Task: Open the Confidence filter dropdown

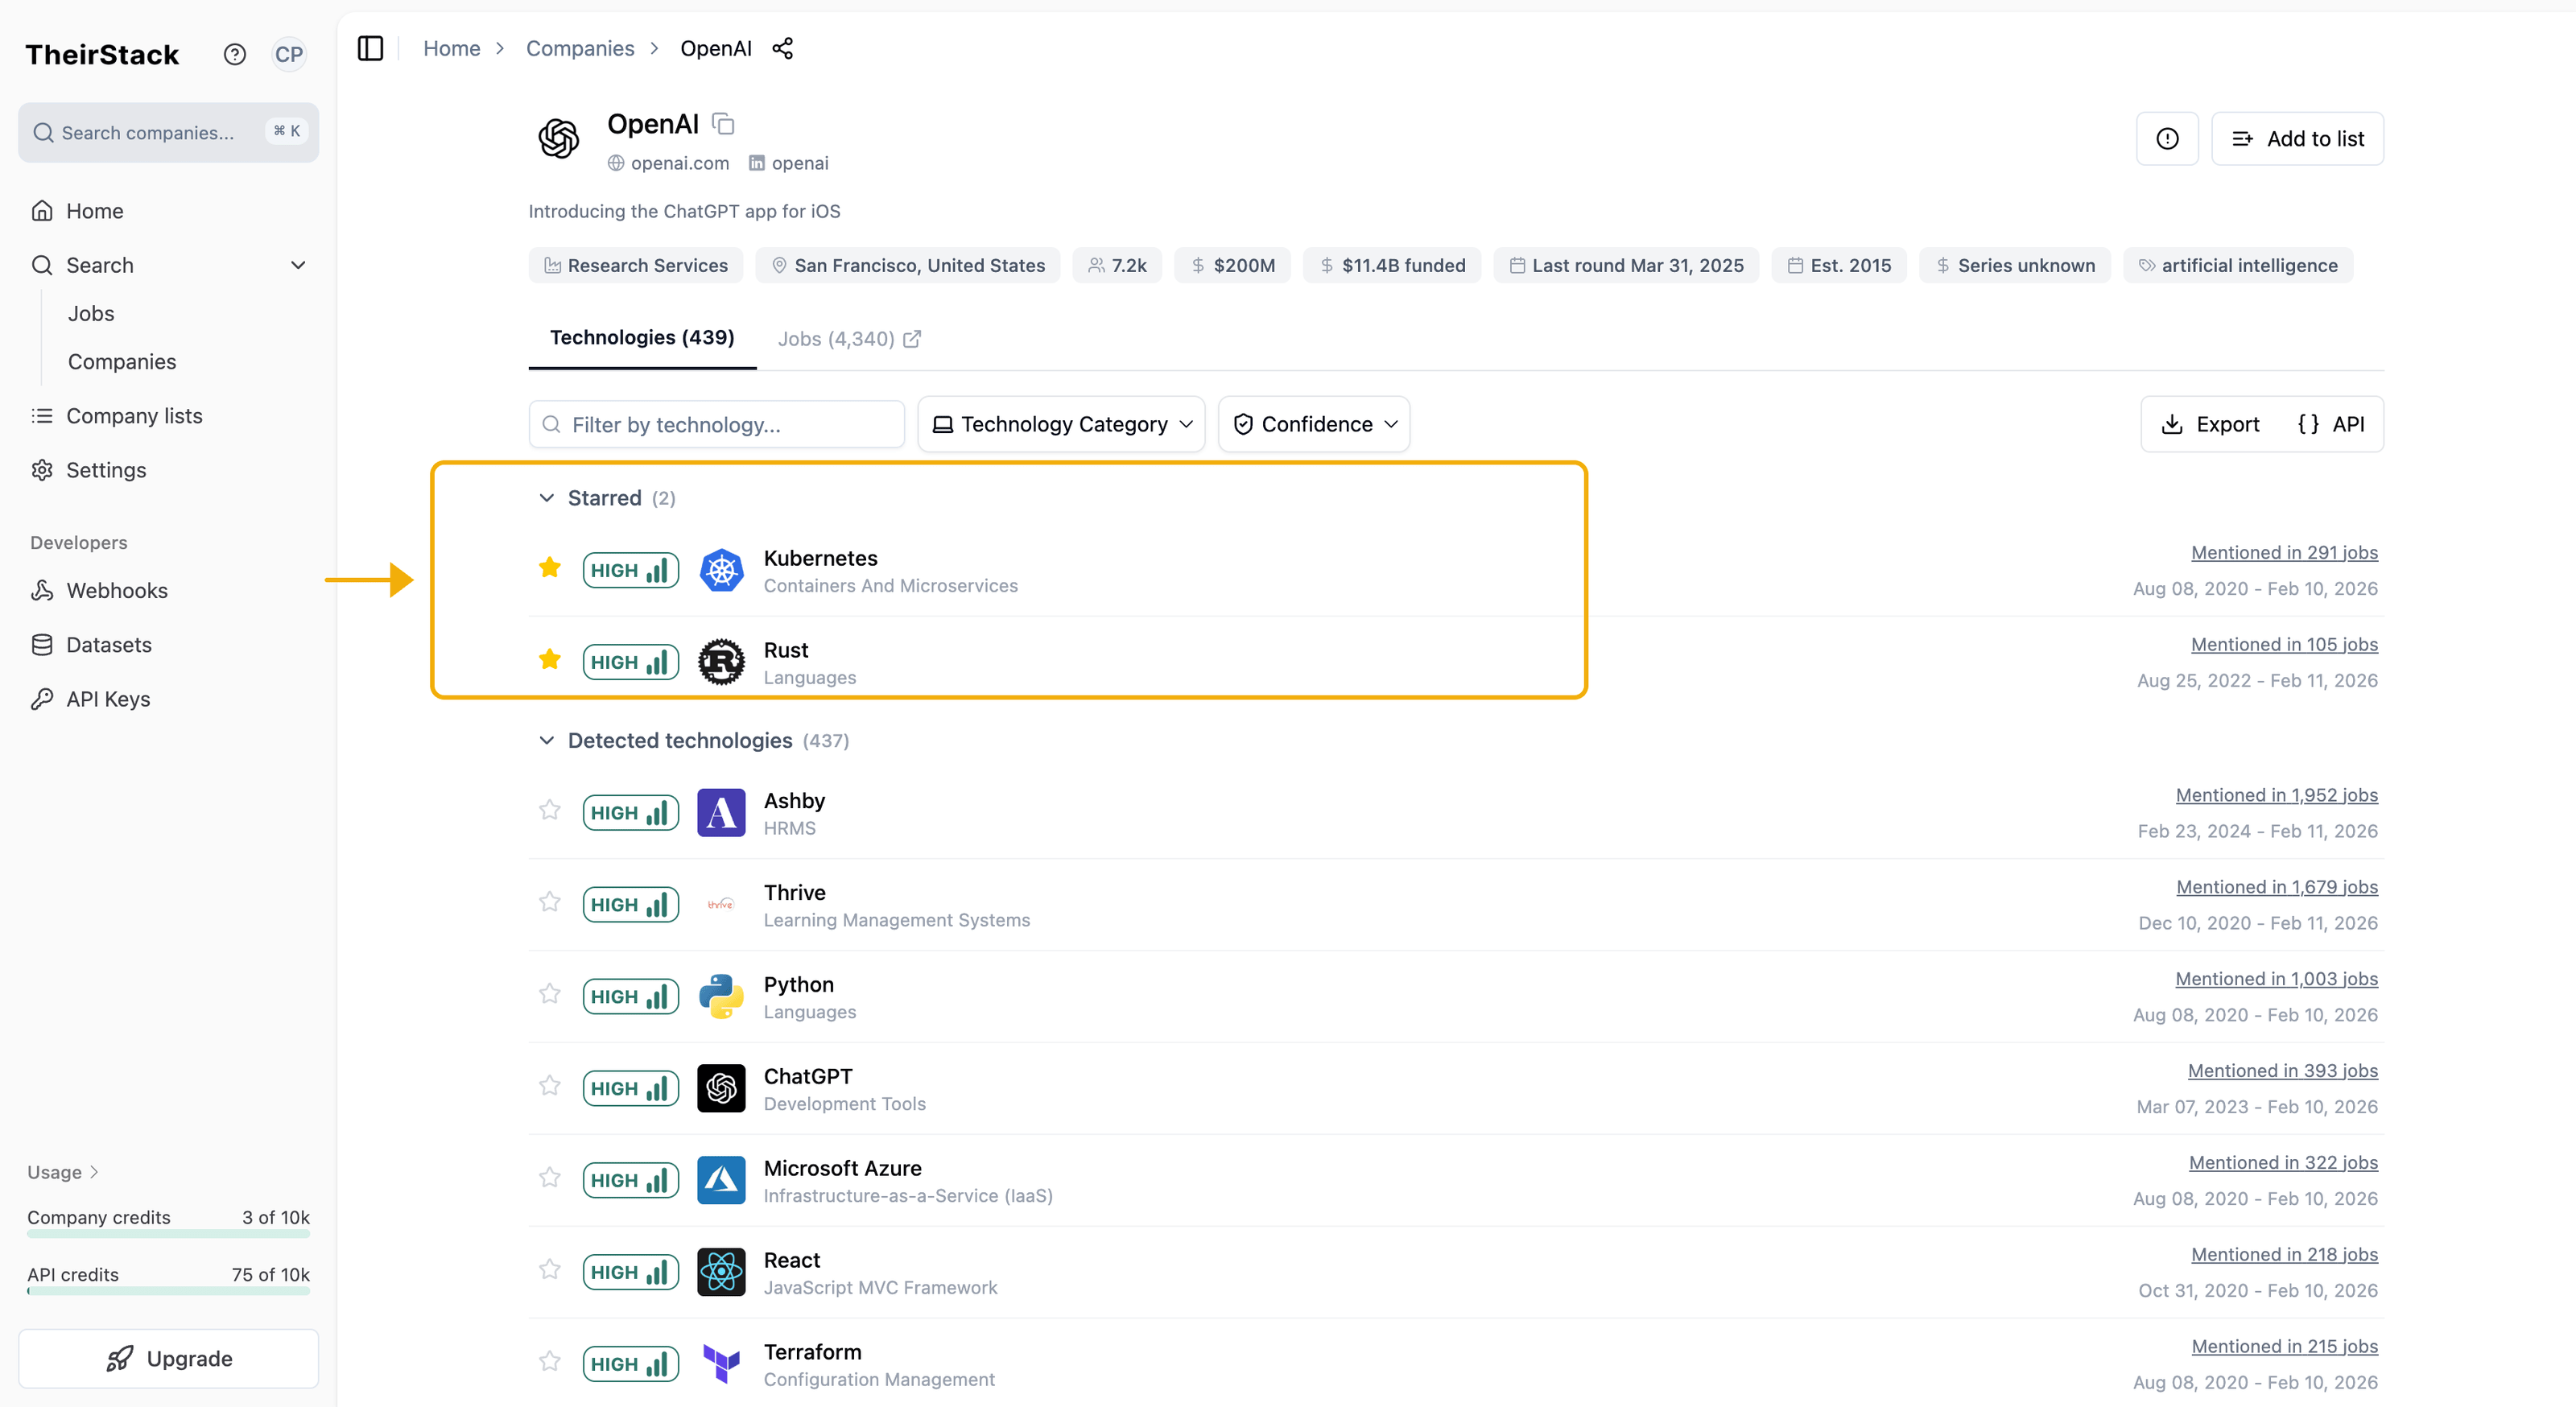Action: [1313, 424]
